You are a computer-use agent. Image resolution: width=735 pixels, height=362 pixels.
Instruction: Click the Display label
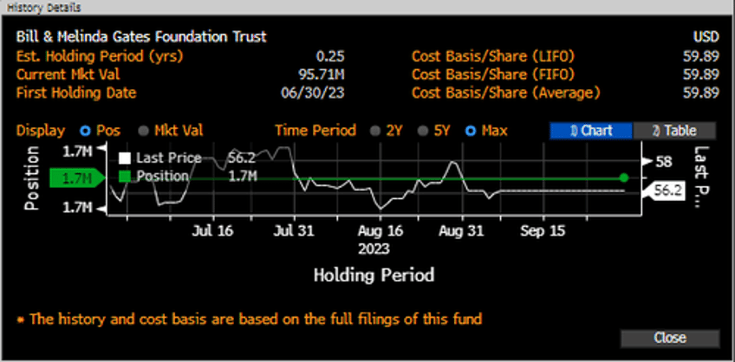point(41,131)
